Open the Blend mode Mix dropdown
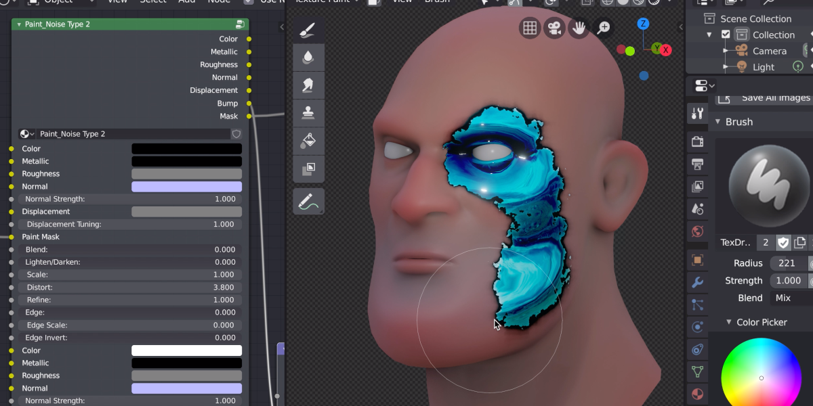The width and height of the screenshot is (813, 406). (791, 298)
